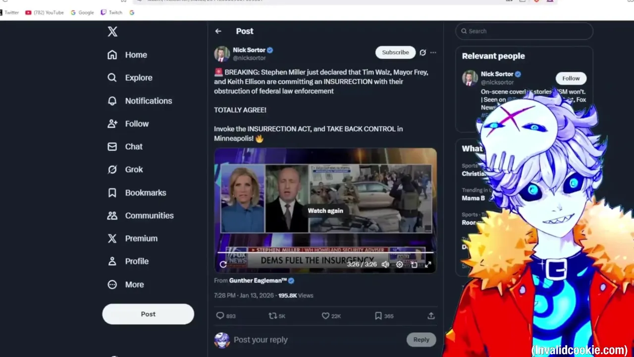This screenshot has height=357, width=634.
Task: Click the Profile person icon
Action: 112,261
